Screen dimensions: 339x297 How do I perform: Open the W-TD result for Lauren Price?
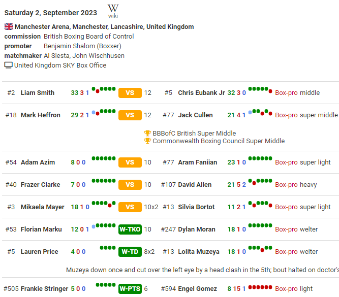[x=130, y=251]
